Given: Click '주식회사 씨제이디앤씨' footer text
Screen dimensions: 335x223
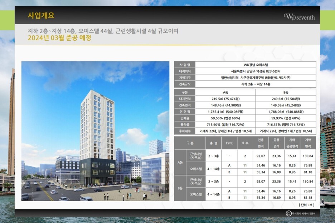Looking at the screenshot, I should point(304,213).
